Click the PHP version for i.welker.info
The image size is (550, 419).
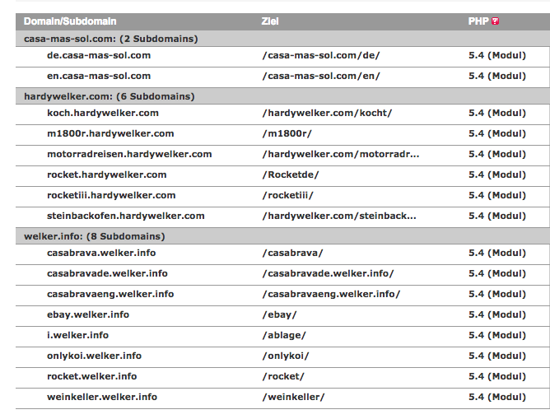pyautogui.click(x=497, y=335)
